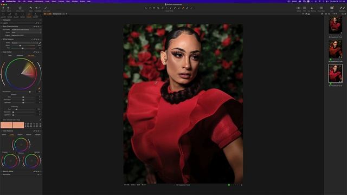
Task: Select the second thumbnail in browser
Action: point(335,49)
